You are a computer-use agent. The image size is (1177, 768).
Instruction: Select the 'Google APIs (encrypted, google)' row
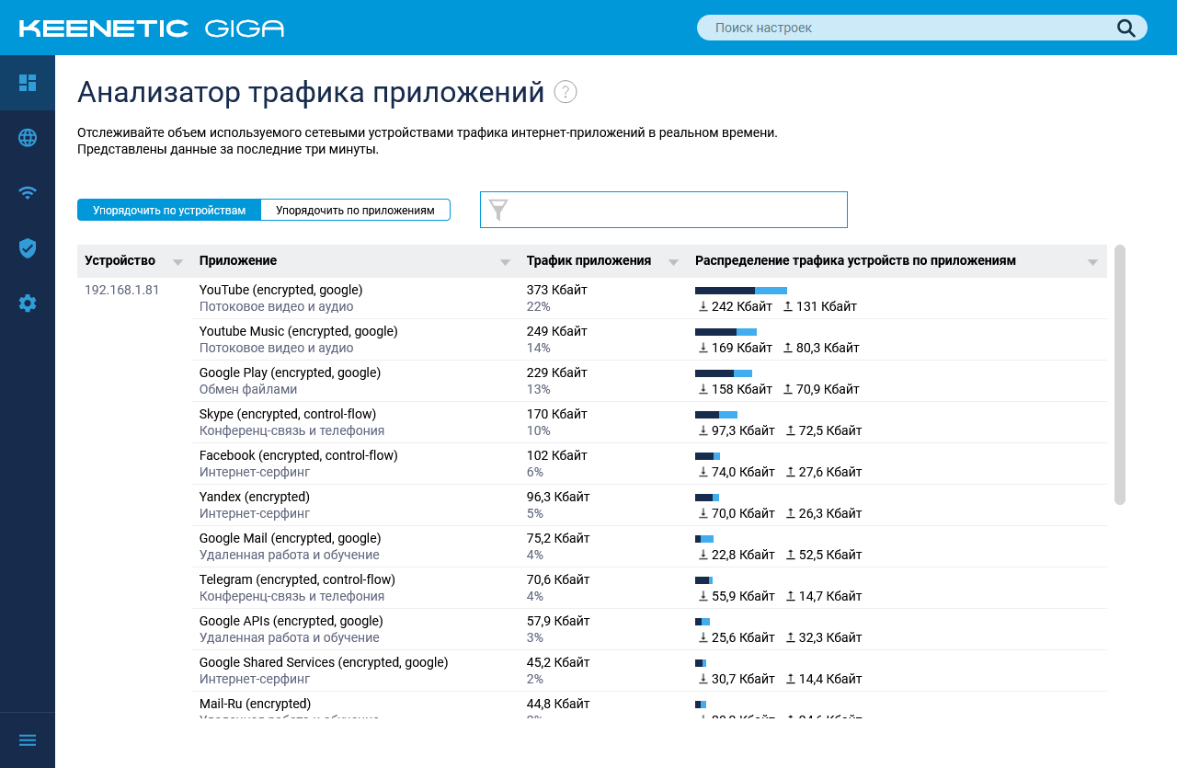click(649, 629)
